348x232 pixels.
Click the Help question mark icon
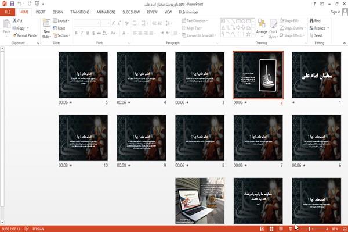pyautogui.click(x=314, y=4)
